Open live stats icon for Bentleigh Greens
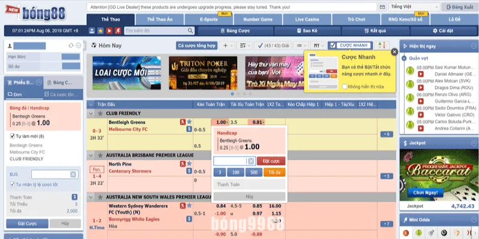 (183, 122)
